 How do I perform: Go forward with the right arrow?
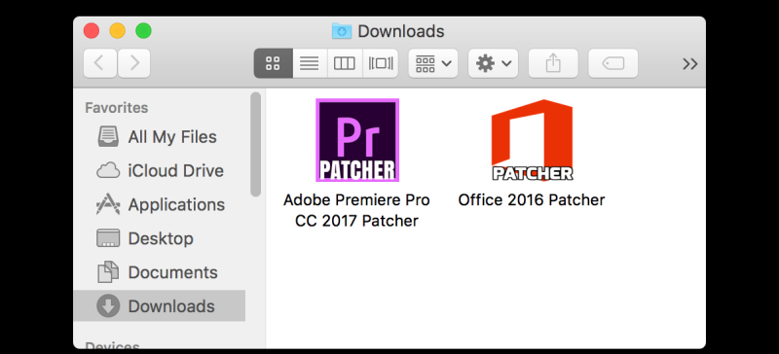click(x=134, y=63)
